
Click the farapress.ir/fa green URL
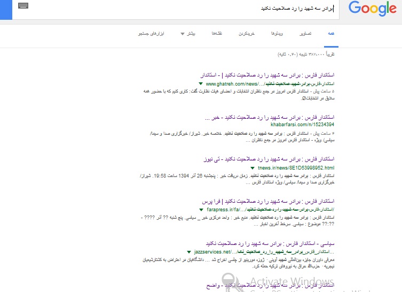pyautogui.click(x=271, y=210)
